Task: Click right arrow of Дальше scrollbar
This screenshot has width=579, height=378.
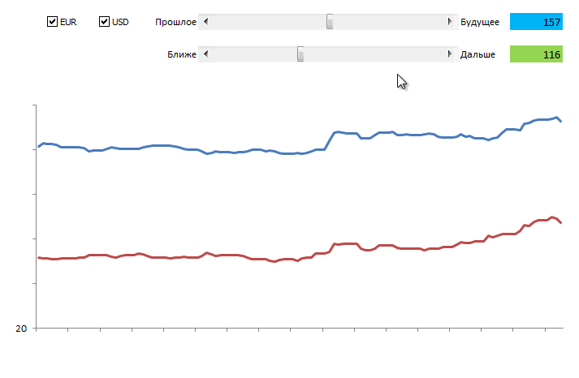Action: point(451,54)
